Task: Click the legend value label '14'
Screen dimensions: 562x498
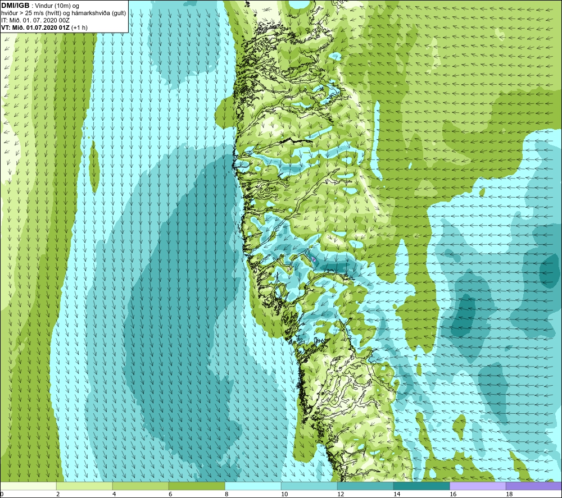Action: (396, 495)
